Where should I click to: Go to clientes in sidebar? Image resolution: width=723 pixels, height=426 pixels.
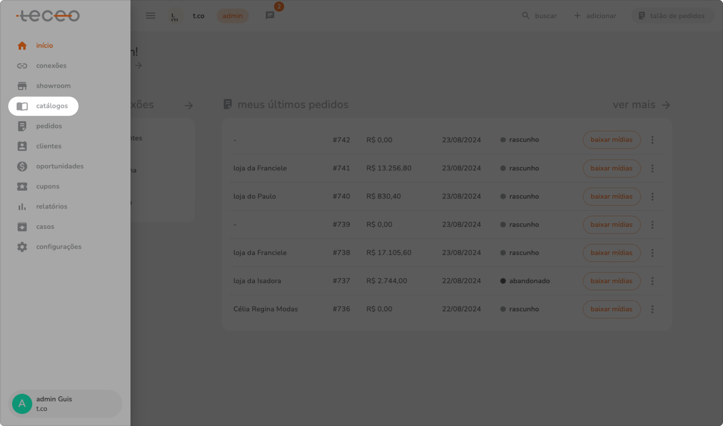pyautogui.click(x=49, y=146)
